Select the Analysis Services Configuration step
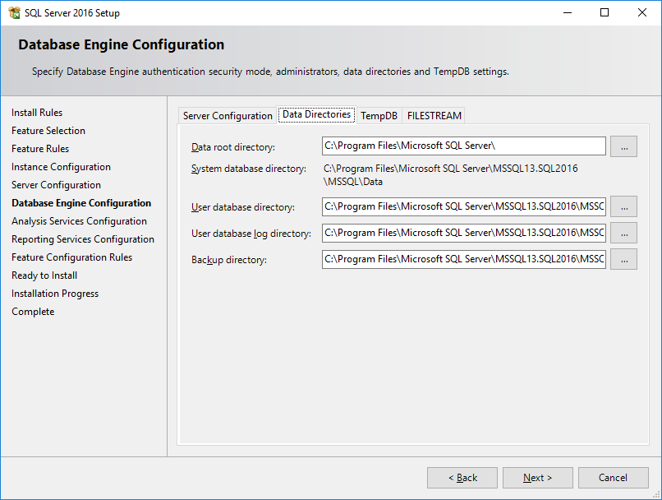Image resolution: width=662 pixels, height=500 pixels. [x=79, y=221]
